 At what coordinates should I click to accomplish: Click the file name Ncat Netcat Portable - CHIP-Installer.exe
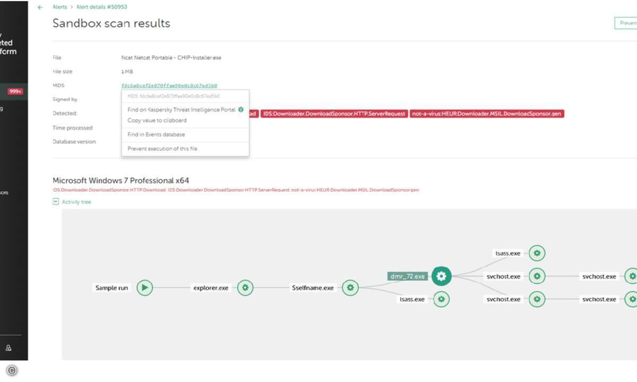(171, 58)
